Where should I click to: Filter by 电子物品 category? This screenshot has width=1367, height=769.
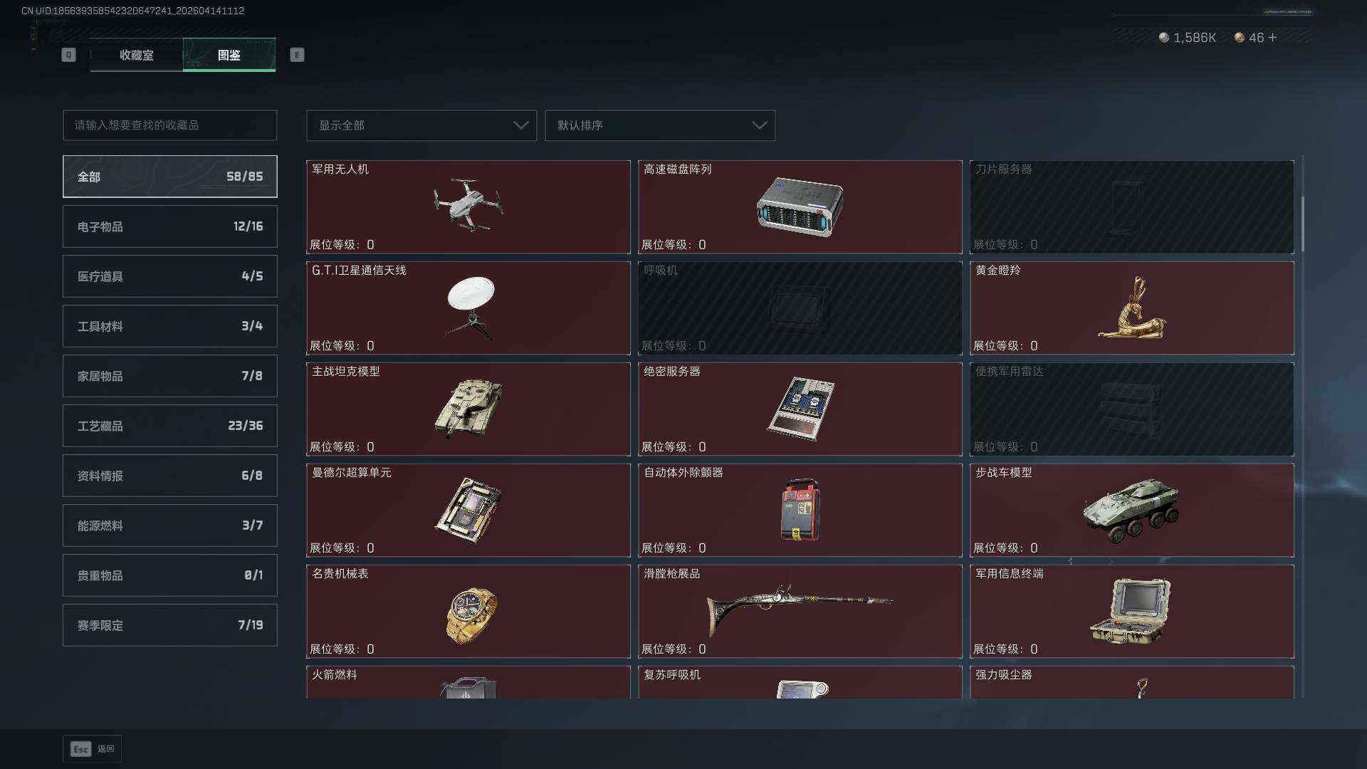170,226
